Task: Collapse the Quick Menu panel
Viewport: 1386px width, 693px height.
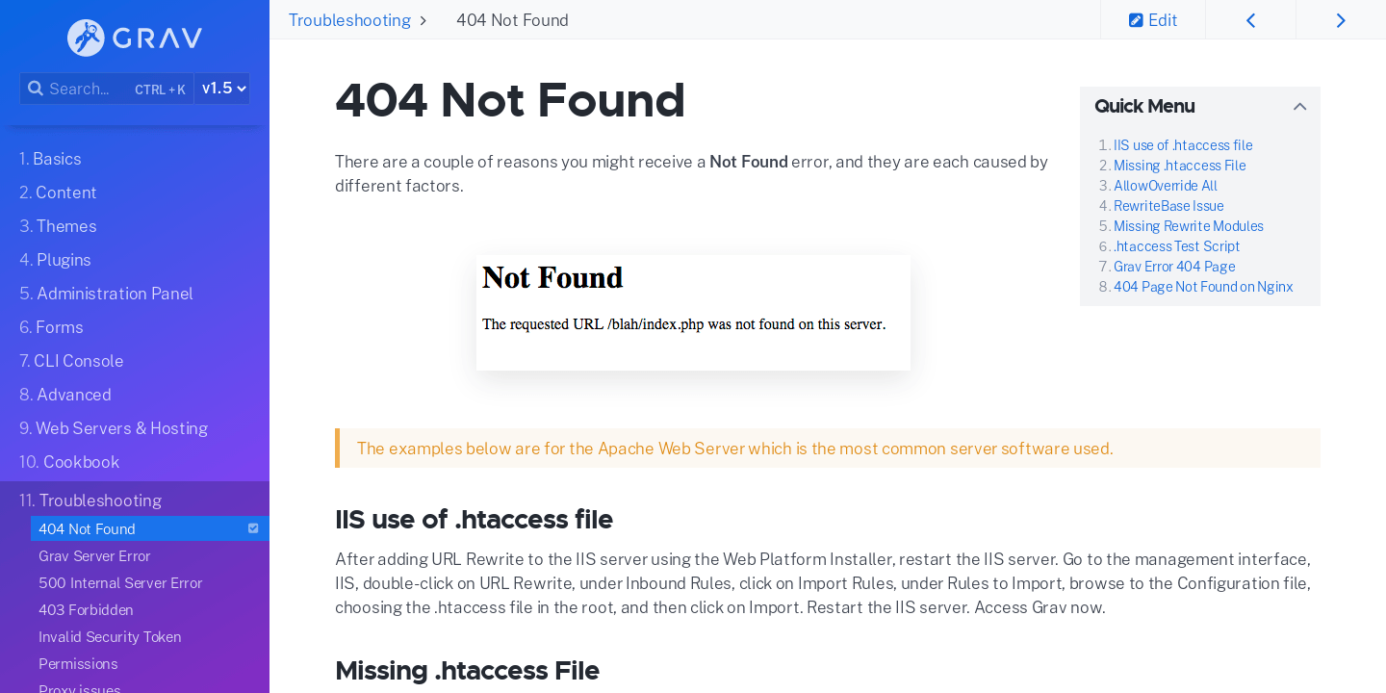Action: pos(1299,107)
